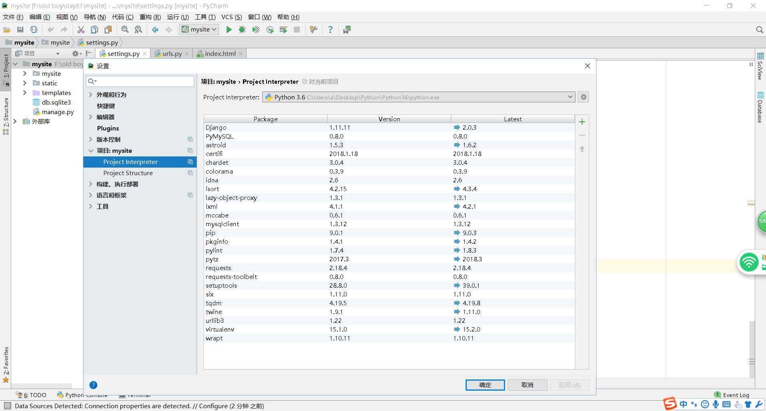Open the 文件 (F) menu

pyautogui.click(x=13, y=17)
